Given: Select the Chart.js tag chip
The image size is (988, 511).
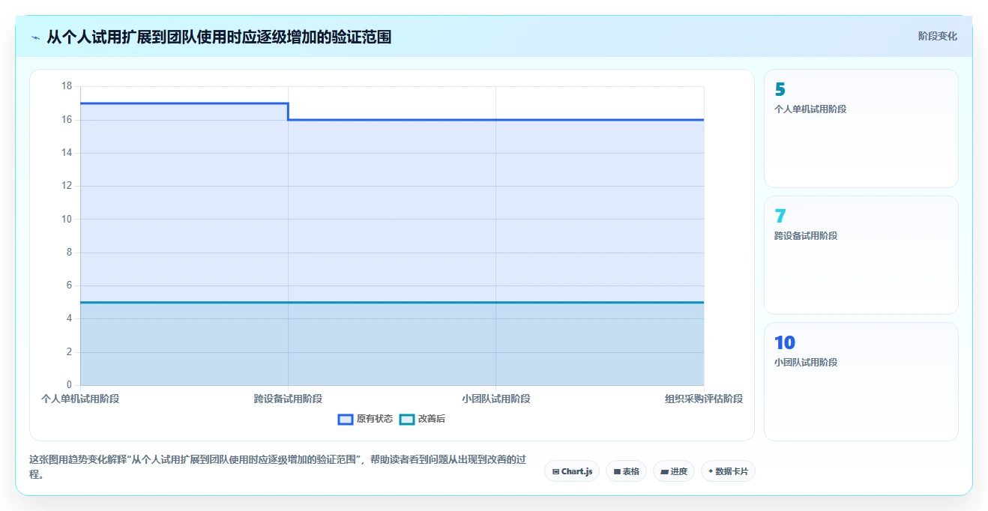Looking at the screenshot, I should tap(572, 471).
